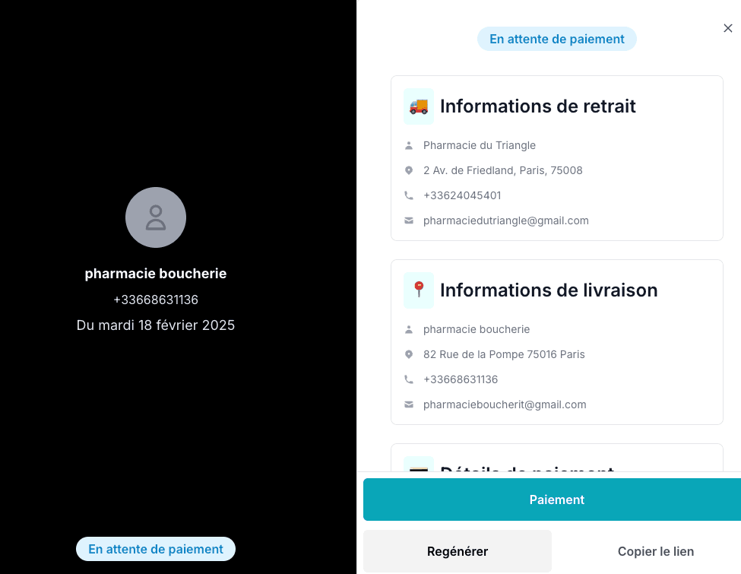Click person icon beside Pharmacie du Triangle
This screenshot has height=574, width=741.
coord(409,145)
